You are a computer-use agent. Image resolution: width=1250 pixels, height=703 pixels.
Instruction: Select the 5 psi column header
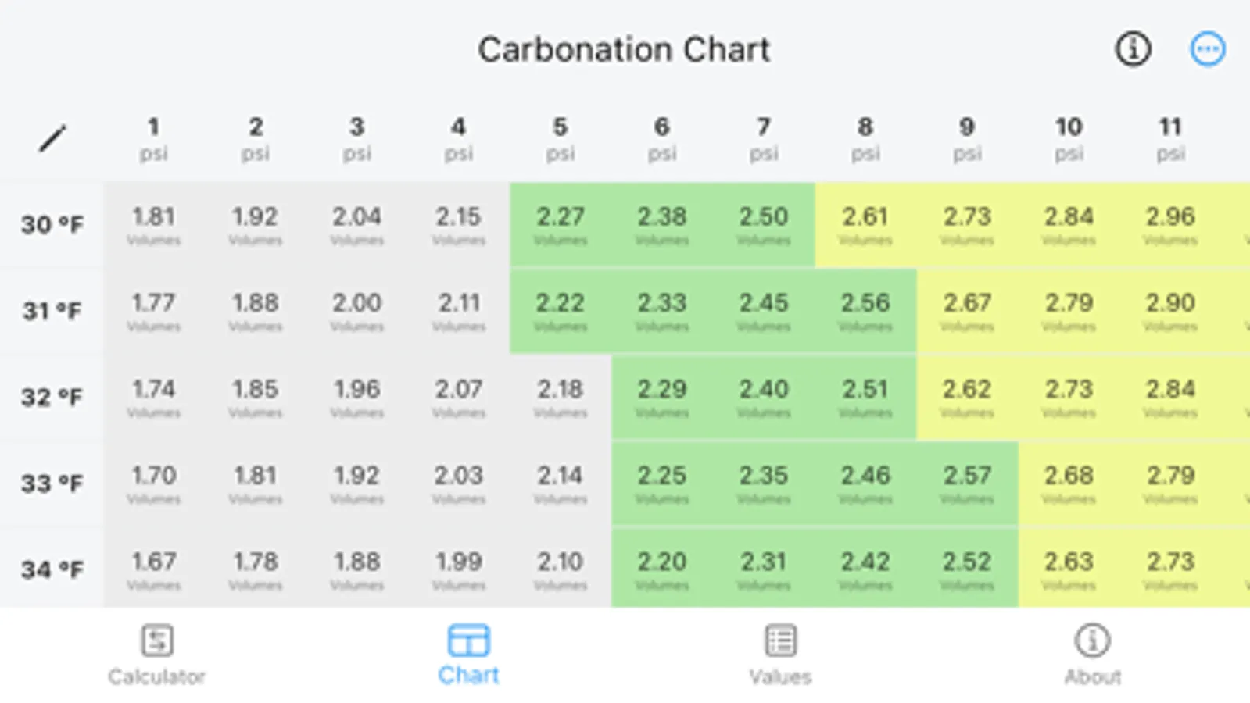pos(560,138)
